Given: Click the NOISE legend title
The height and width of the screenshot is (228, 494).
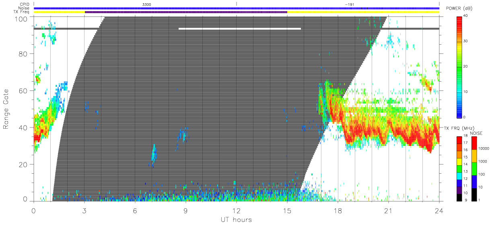Looking at the screenshot, I should pos(476,133).
